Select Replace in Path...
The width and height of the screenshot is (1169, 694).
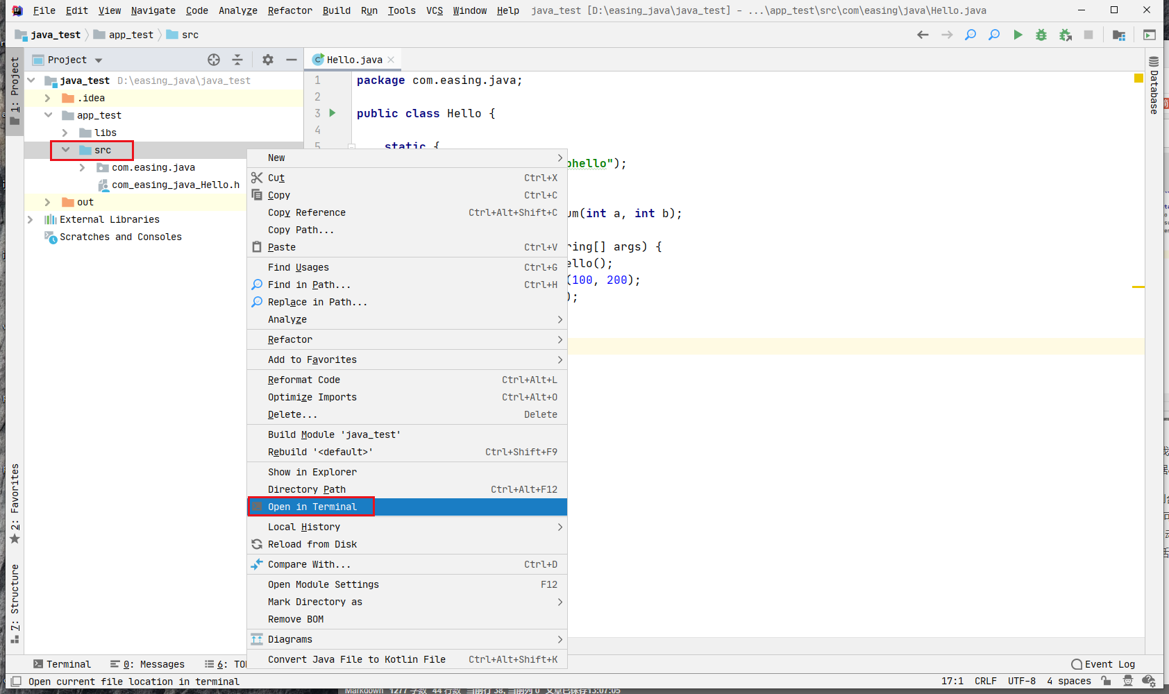pos(407,302)
